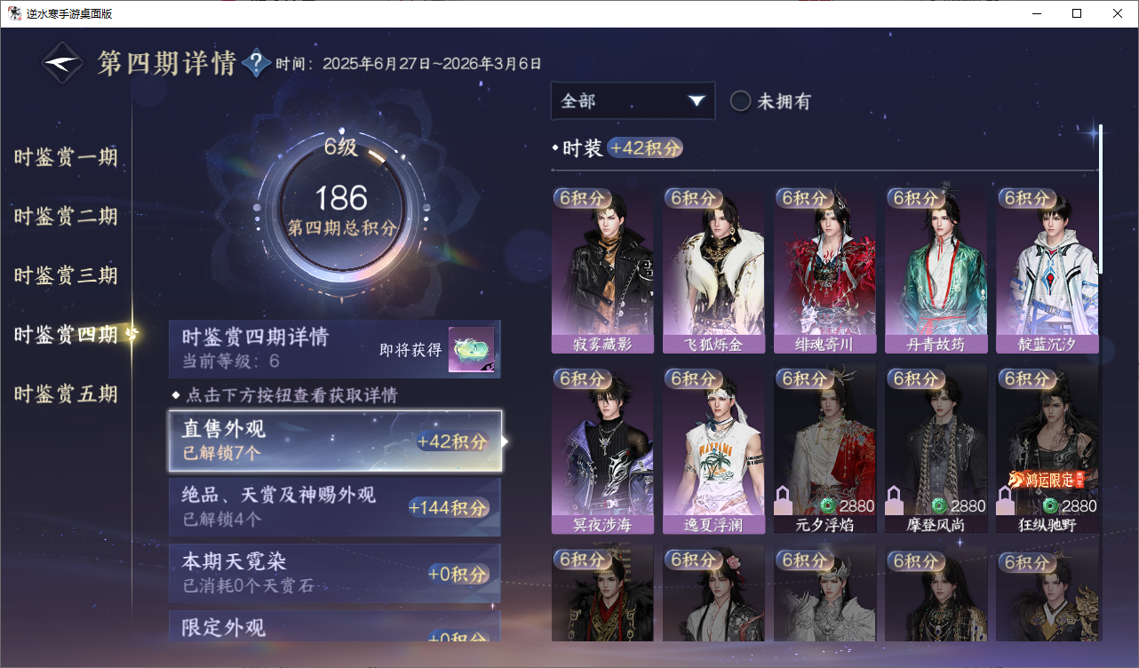Click the back arrow diamond icon
The image size is (1139, 668).
click(63, 63)
